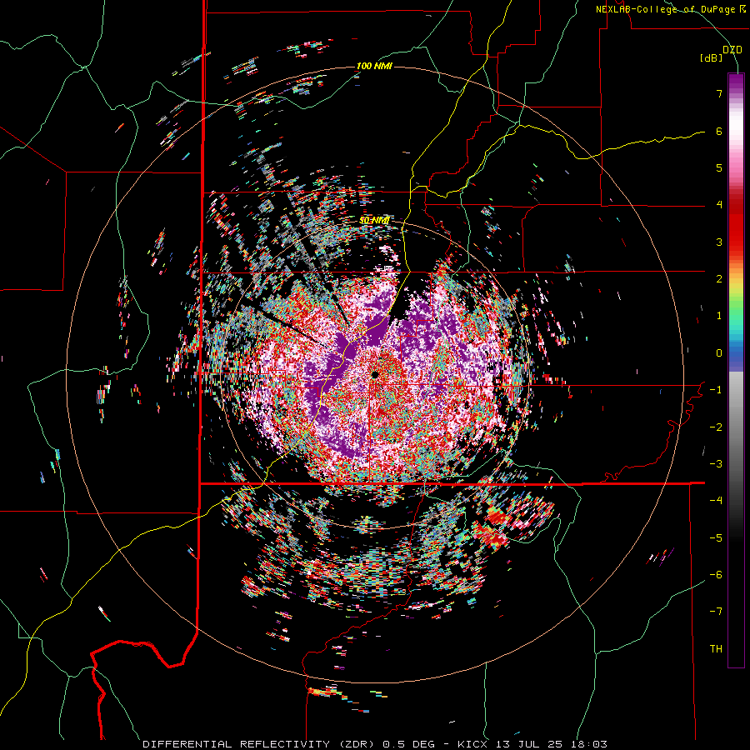Click the DZD legend title

point(732,50)
